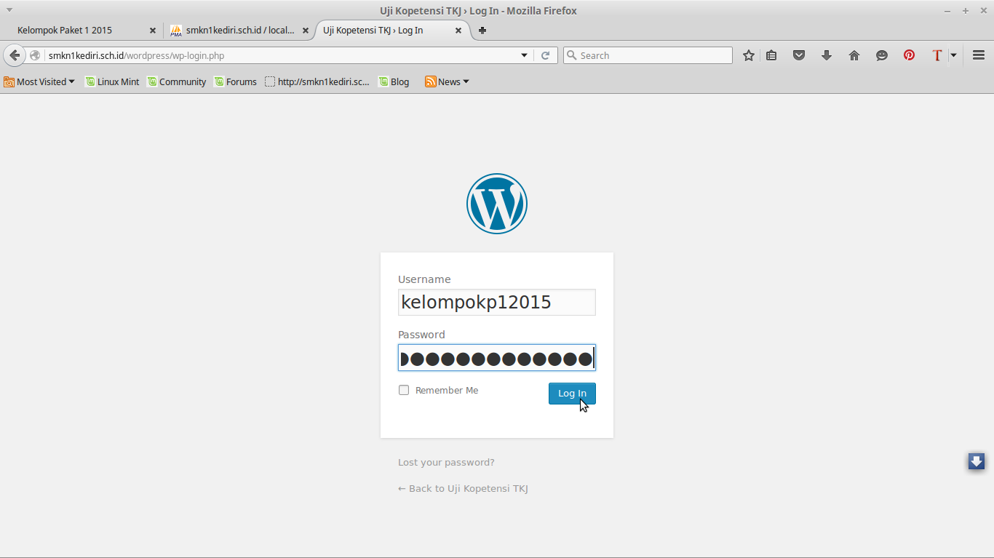Minimize the Firefox window
The height and width of the screenshot is (558, 994).
point(947,11)
